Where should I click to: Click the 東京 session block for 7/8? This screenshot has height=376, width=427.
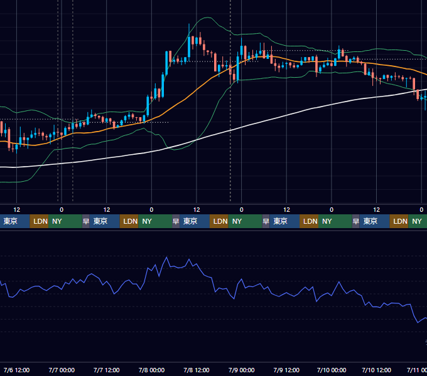tap(195, 221)
